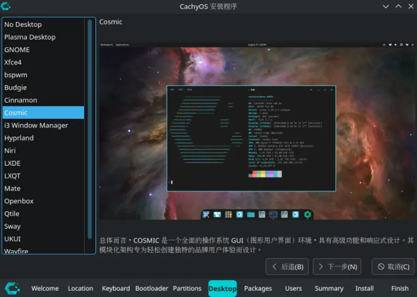Pick LXDE desktop
This screenshot has width=417, height=297.
(44, 163)
